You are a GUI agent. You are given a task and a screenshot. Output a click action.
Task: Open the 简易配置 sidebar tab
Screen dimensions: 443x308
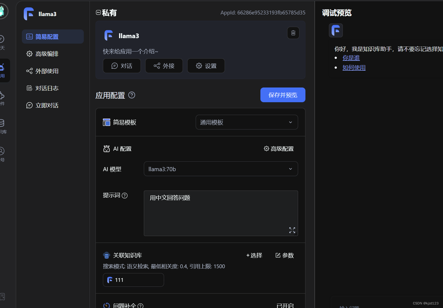click(53, 37)
